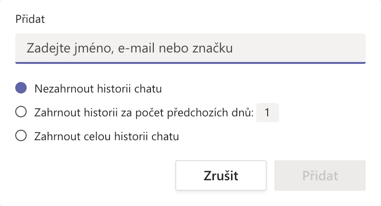The width and height of the screenshot is (381, 206).
Task: Click the "Zahrnout historii za počet předchozích dnů" text
Action: point(144,113)
